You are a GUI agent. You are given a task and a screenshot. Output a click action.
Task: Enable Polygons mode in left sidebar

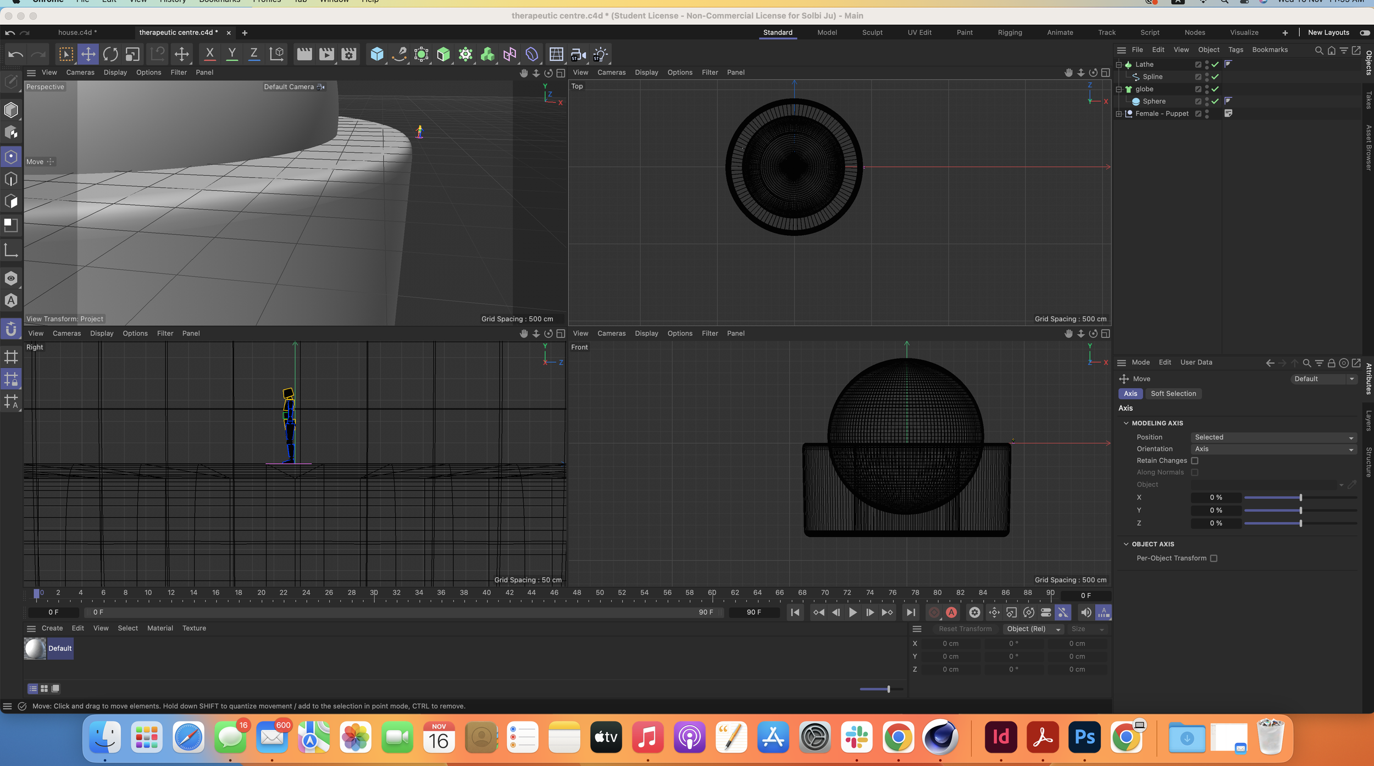11,202
